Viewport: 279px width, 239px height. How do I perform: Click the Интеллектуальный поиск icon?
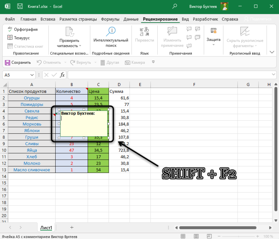pyautogui.click(x=111, y=32)
